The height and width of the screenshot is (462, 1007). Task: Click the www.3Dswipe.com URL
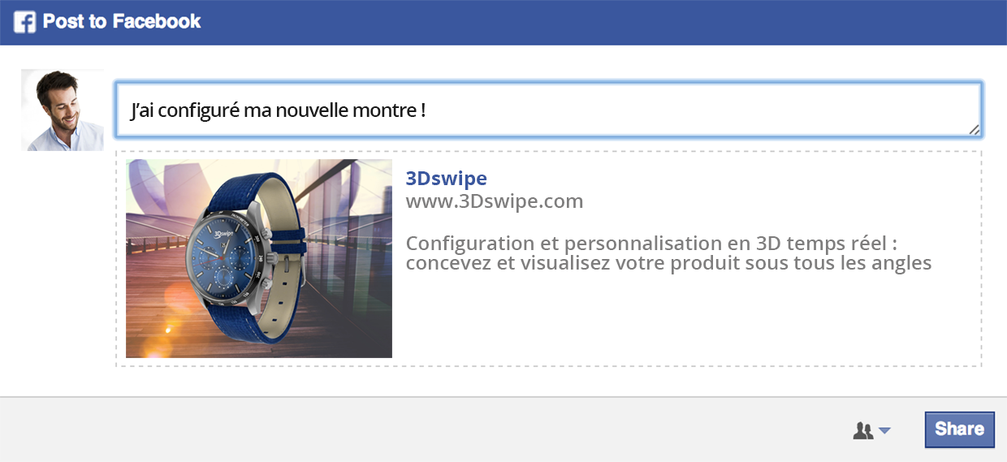pyautogui.click(x=494, y=201)
